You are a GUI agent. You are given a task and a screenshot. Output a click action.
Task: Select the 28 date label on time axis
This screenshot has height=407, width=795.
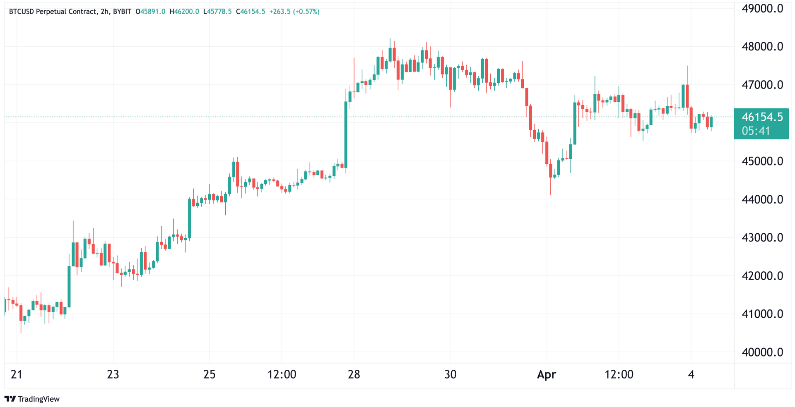354,374
